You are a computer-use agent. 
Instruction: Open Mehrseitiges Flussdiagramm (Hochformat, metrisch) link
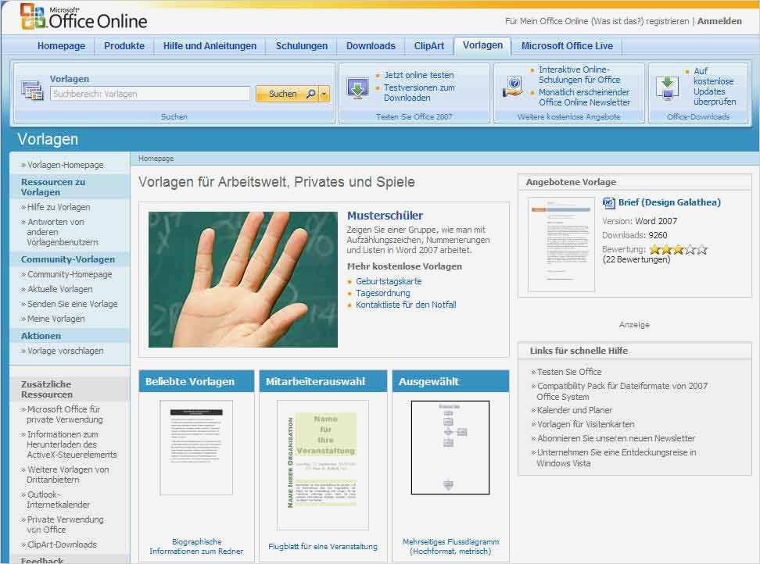[x=451, y=547]
